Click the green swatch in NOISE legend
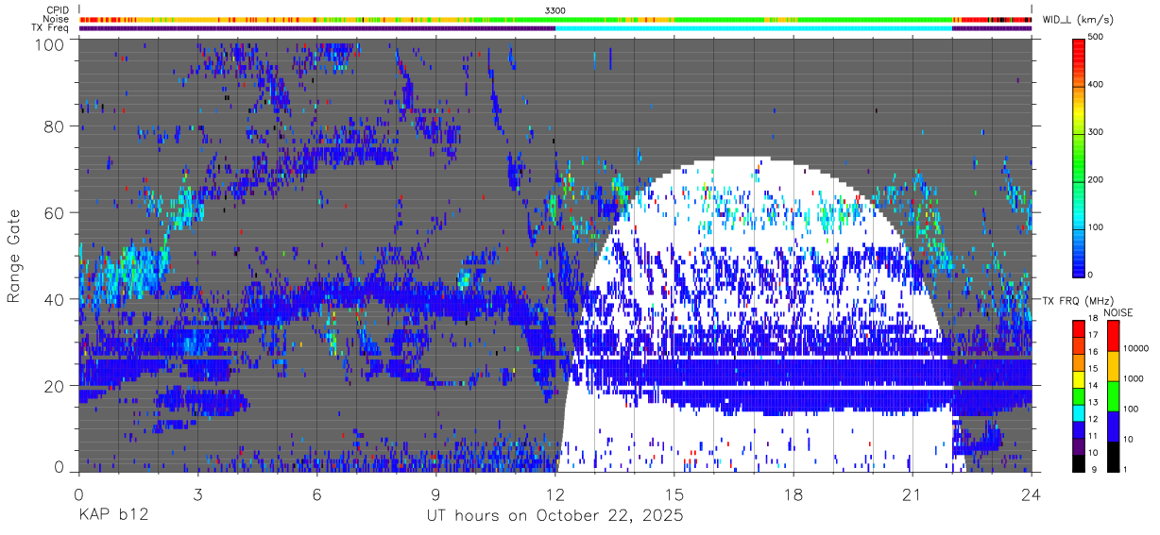This screenshot has width=1160, height=535. (x=1112, y=396)
